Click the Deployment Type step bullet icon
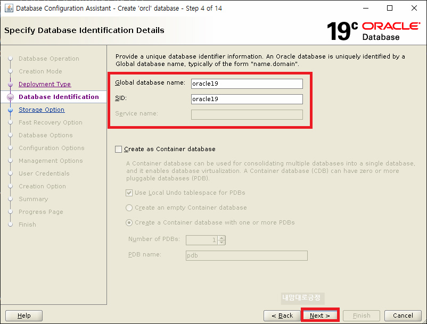The image size is (427, 324). coord(10,85)
